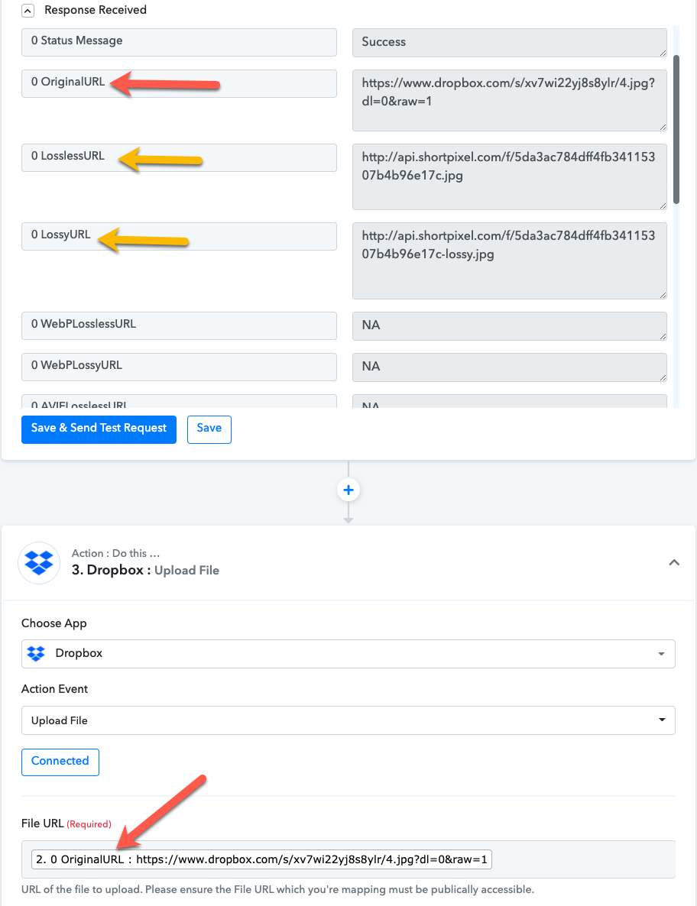Click the plus icon to add step

348,490
